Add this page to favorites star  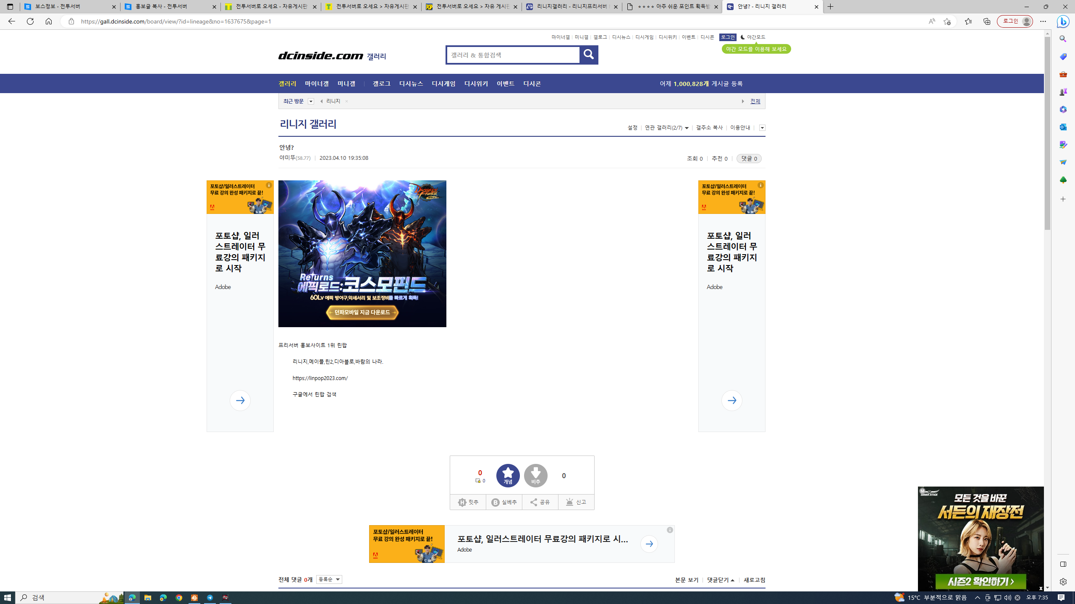947,21
